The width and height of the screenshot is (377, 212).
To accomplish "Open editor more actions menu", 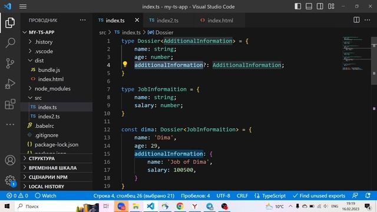I will 368,20.
